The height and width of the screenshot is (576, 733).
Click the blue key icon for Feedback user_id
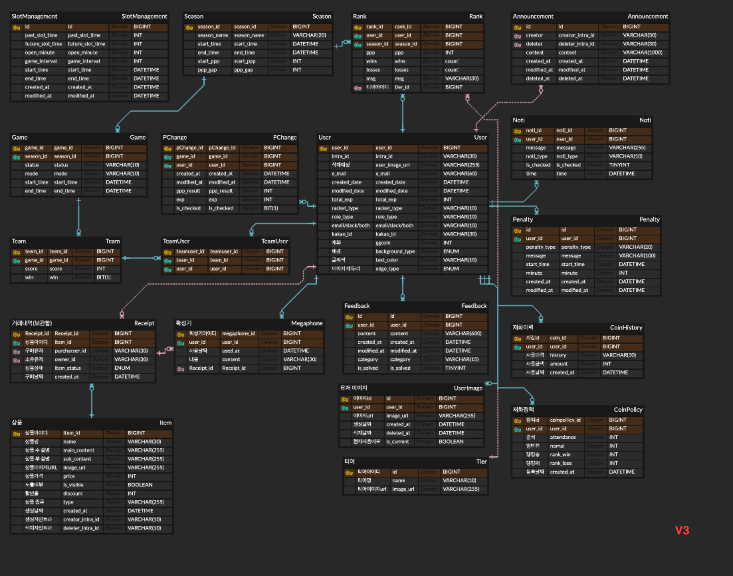(x=349, y=326)
